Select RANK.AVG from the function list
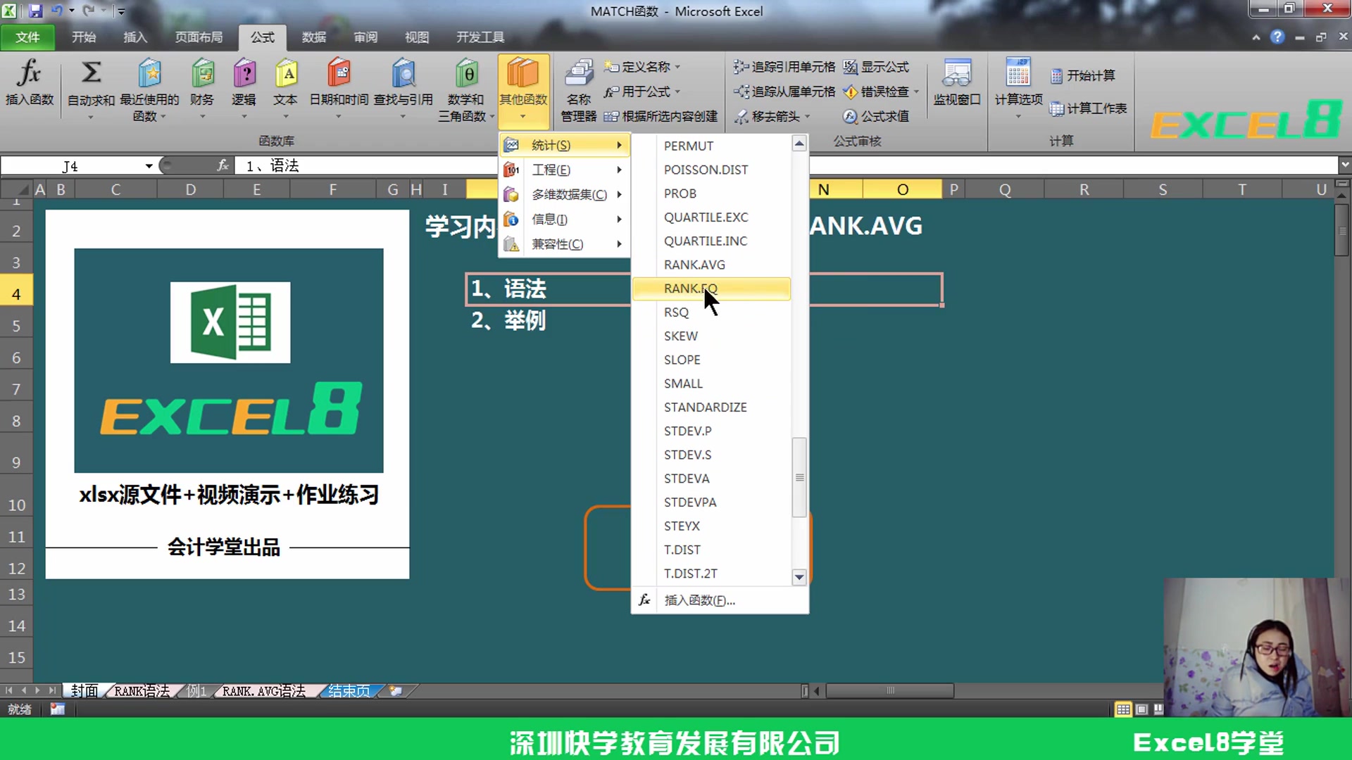The width and height of the screenshot is (1352, 760). click(694, 265)
